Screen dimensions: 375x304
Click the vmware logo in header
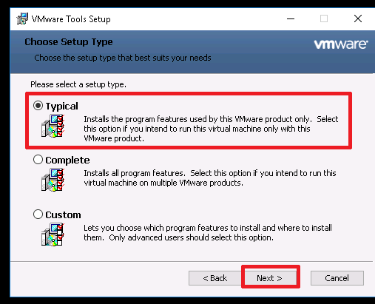tap(341, 44)
